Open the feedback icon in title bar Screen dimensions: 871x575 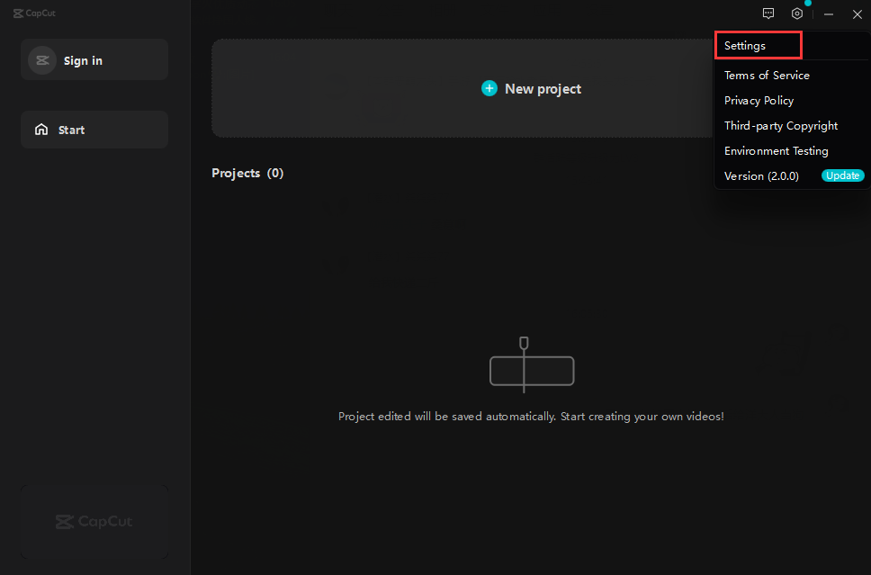(768, 13)
